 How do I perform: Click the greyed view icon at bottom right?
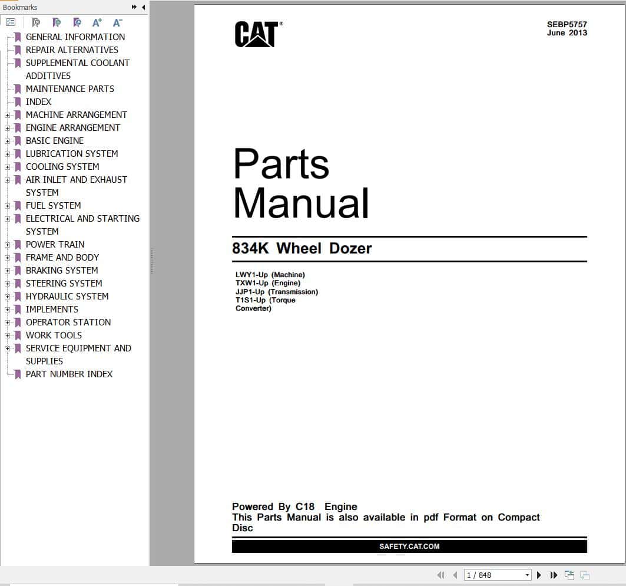pos(585,575)
